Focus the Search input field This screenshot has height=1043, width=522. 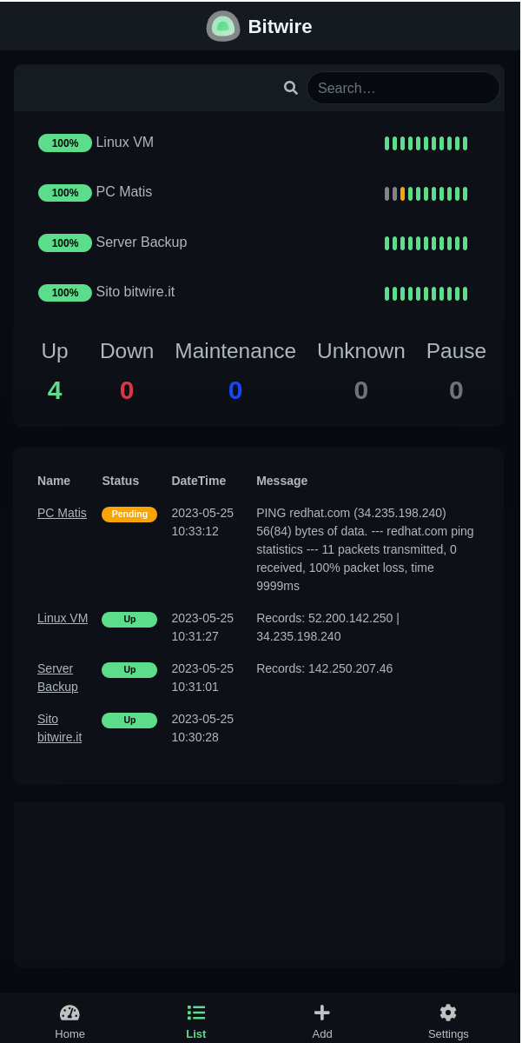coord(403,88)
